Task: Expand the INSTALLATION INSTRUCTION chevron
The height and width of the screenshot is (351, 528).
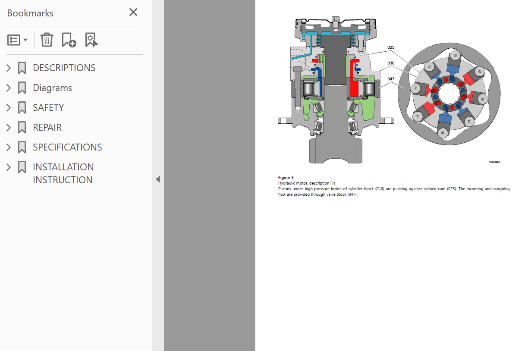Action: tap(9, 167)
